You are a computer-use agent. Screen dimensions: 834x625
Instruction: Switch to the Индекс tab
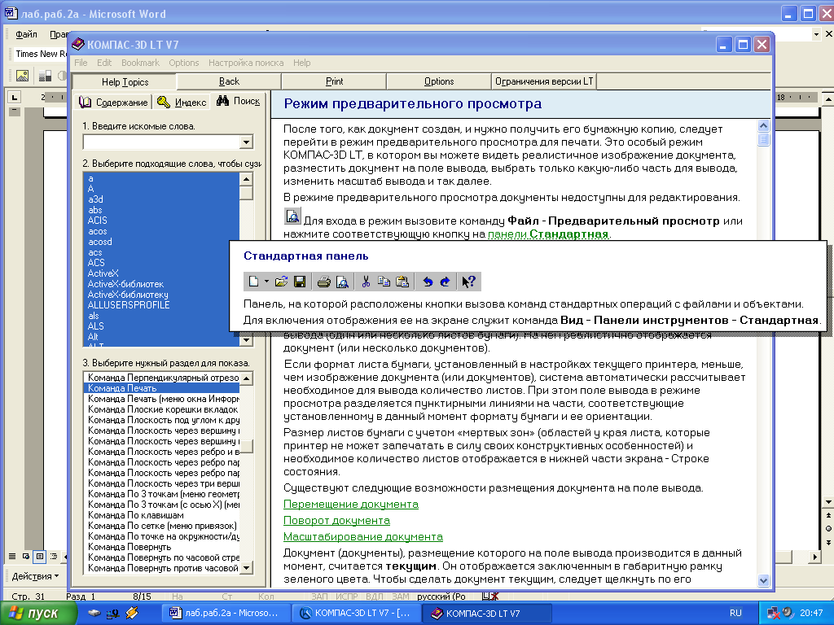[182, 102]
